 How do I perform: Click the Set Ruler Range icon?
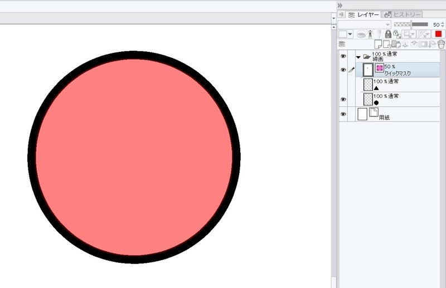[x=423, y=35]
